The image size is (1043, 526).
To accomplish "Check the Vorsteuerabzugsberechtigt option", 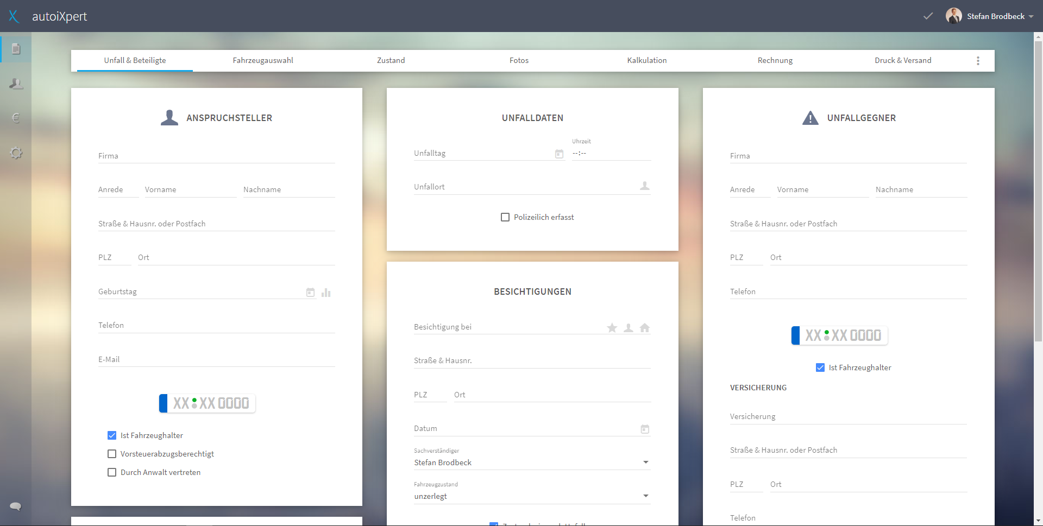I will [x=112, y=454].
